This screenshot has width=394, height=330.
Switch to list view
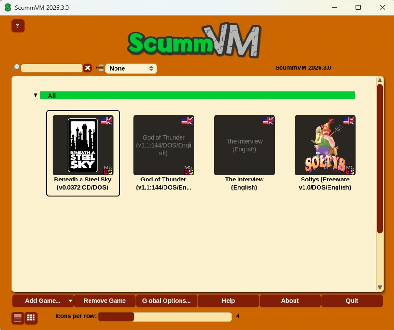pos(17,318)
